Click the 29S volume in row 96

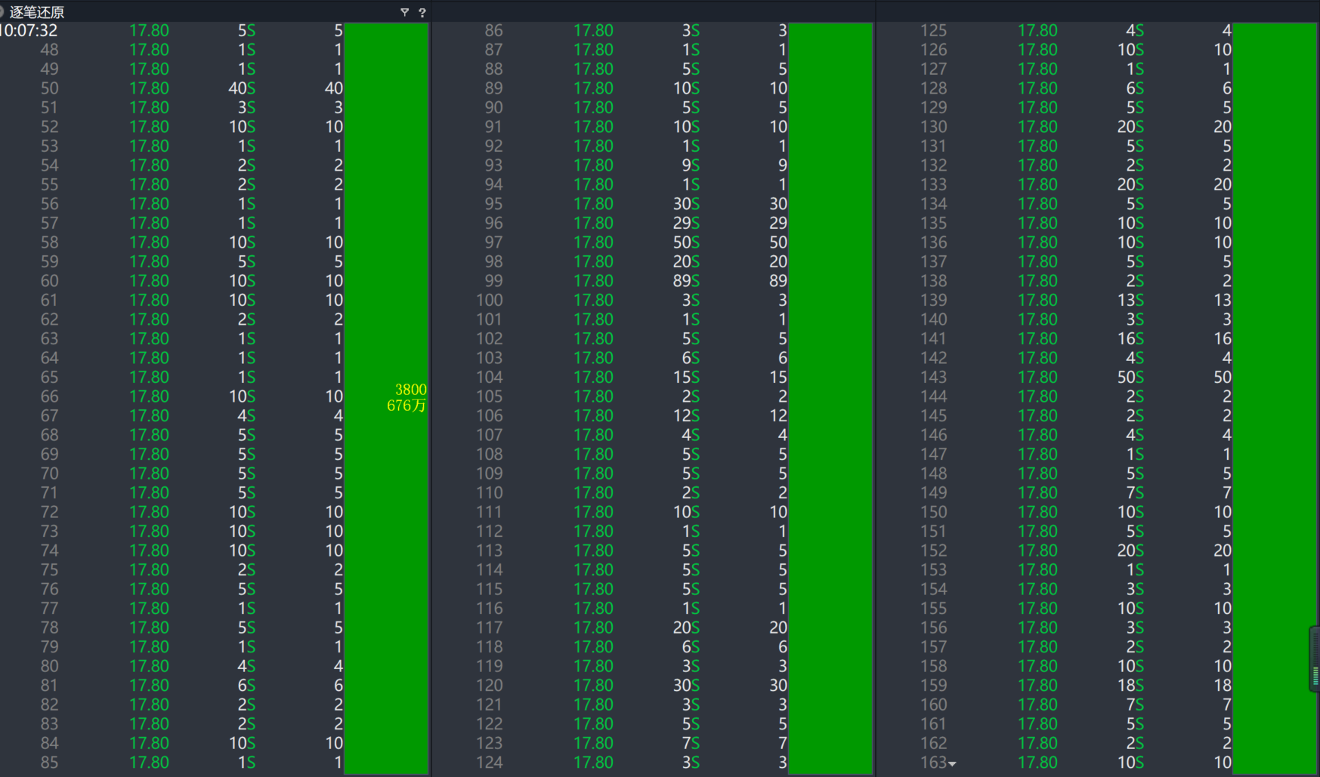tap(686, 223)
